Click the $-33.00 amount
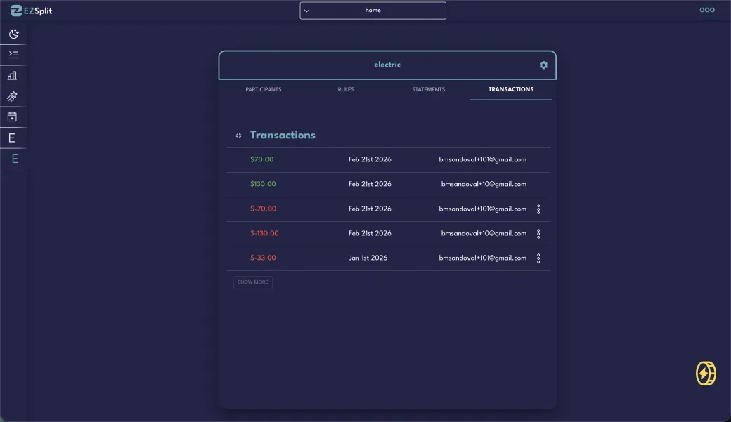This screenshot has height=422, width=731. click(263, 258)
